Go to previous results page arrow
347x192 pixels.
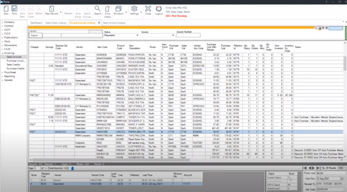(x=310, y=168)
